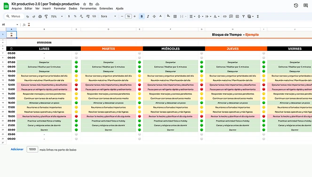Open version history clock icon

tap(296, 5)
